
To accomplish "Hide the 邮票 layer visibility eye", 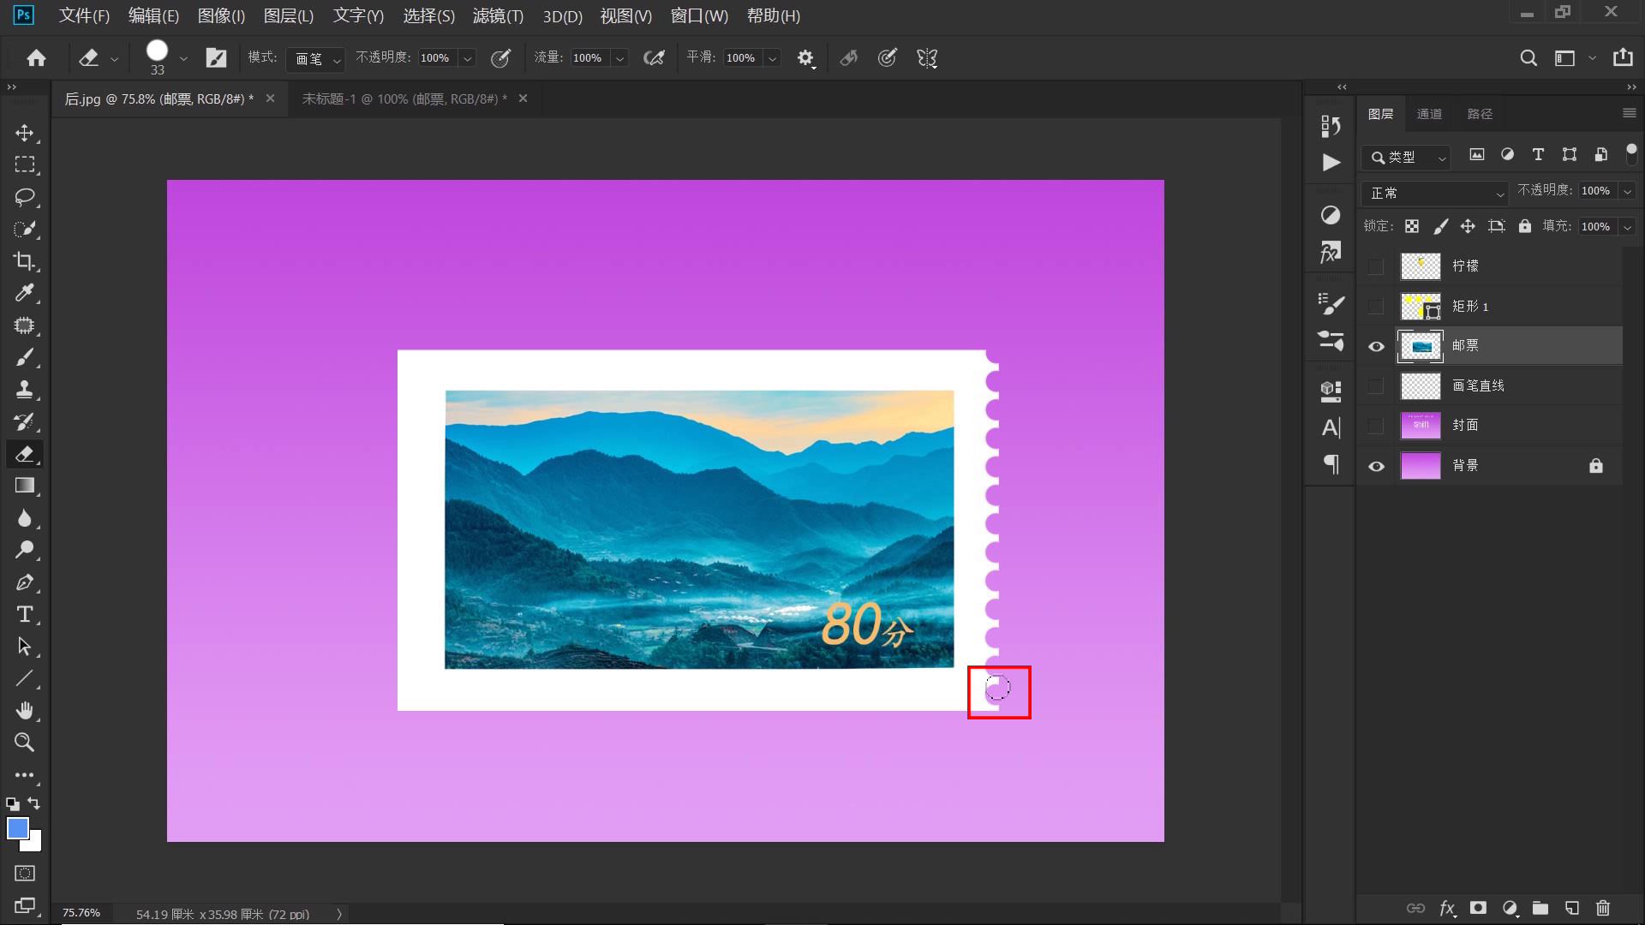I will pos(1376,346).
